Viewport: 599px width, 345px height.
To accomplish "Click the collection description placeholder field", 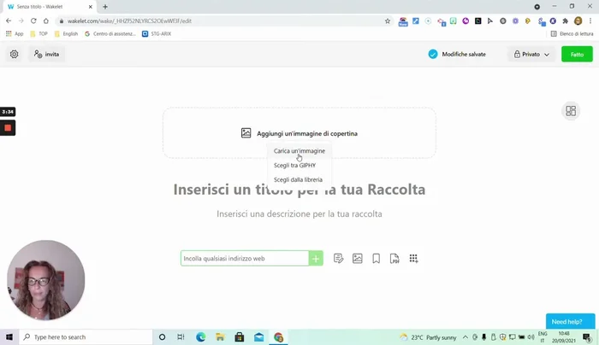I will [299, 213].
